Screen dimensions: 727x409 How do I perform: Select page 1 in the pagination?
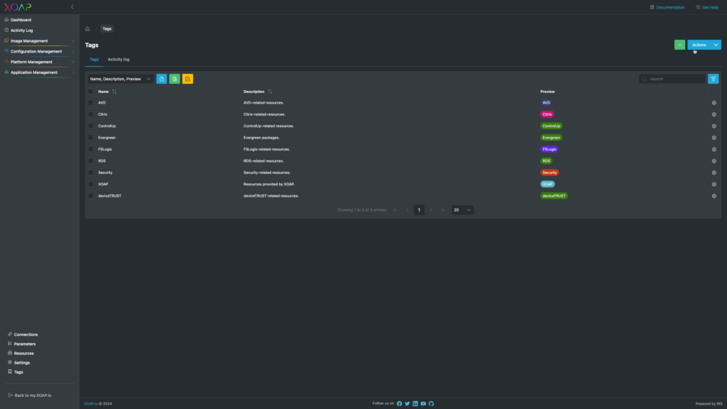pyautogui.click(x=419, y=210)
